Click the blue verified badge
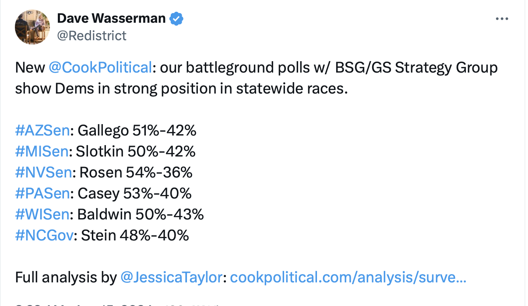 (x=176, y=18)
